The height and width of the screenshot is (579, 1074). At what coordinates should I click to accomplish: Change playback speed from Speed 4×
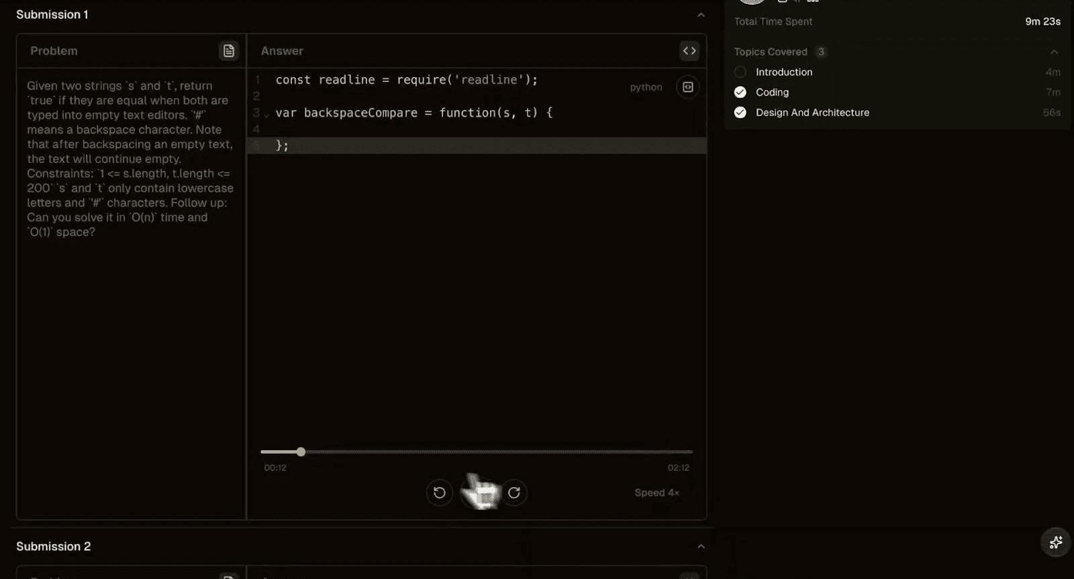(x=656, y=493)
